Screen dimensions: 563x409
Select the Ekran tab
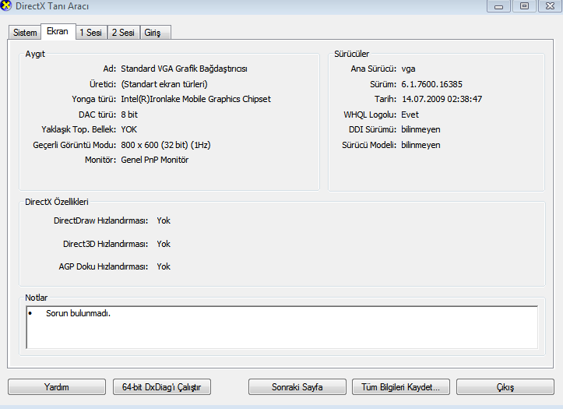tap(58, 32)
